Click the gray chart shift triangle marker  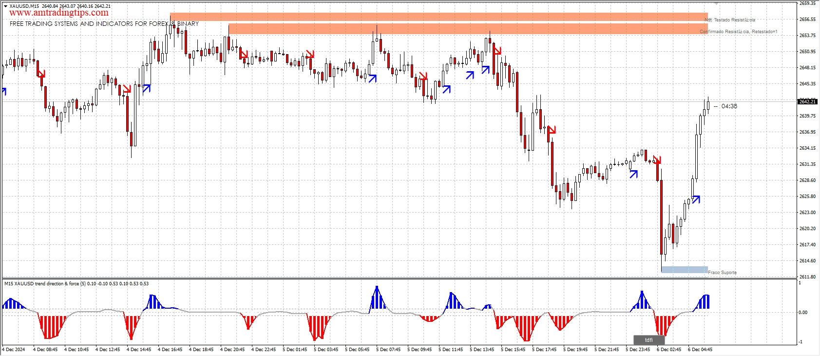tap(716, 3)
